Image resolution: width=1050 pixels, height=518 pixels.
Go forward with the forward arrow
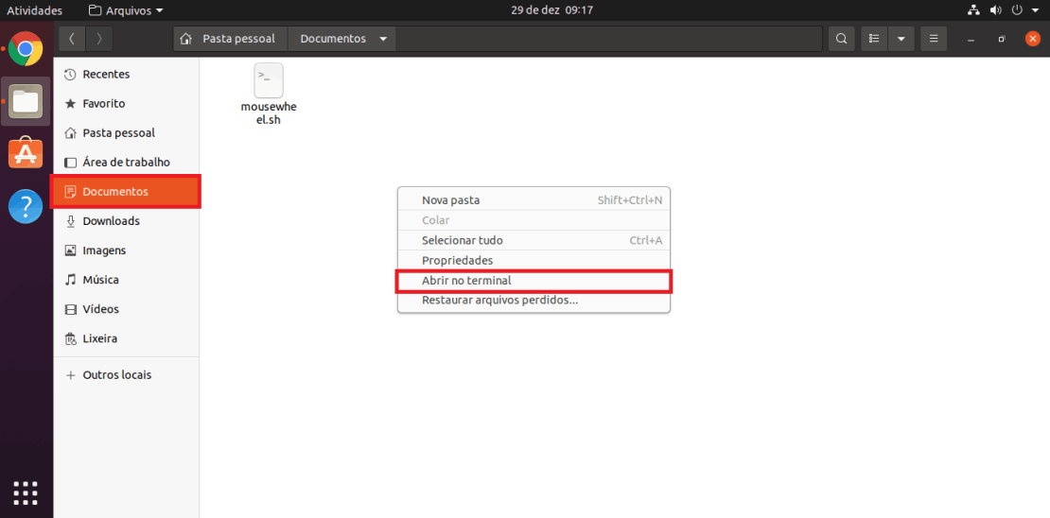click(x=99, y=39)
